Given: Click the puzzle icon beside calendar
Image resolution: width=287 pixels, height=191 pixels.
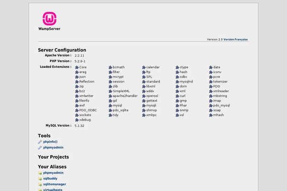Looking at the screenshot, I should pyautogui.click(x=144, y=67).
